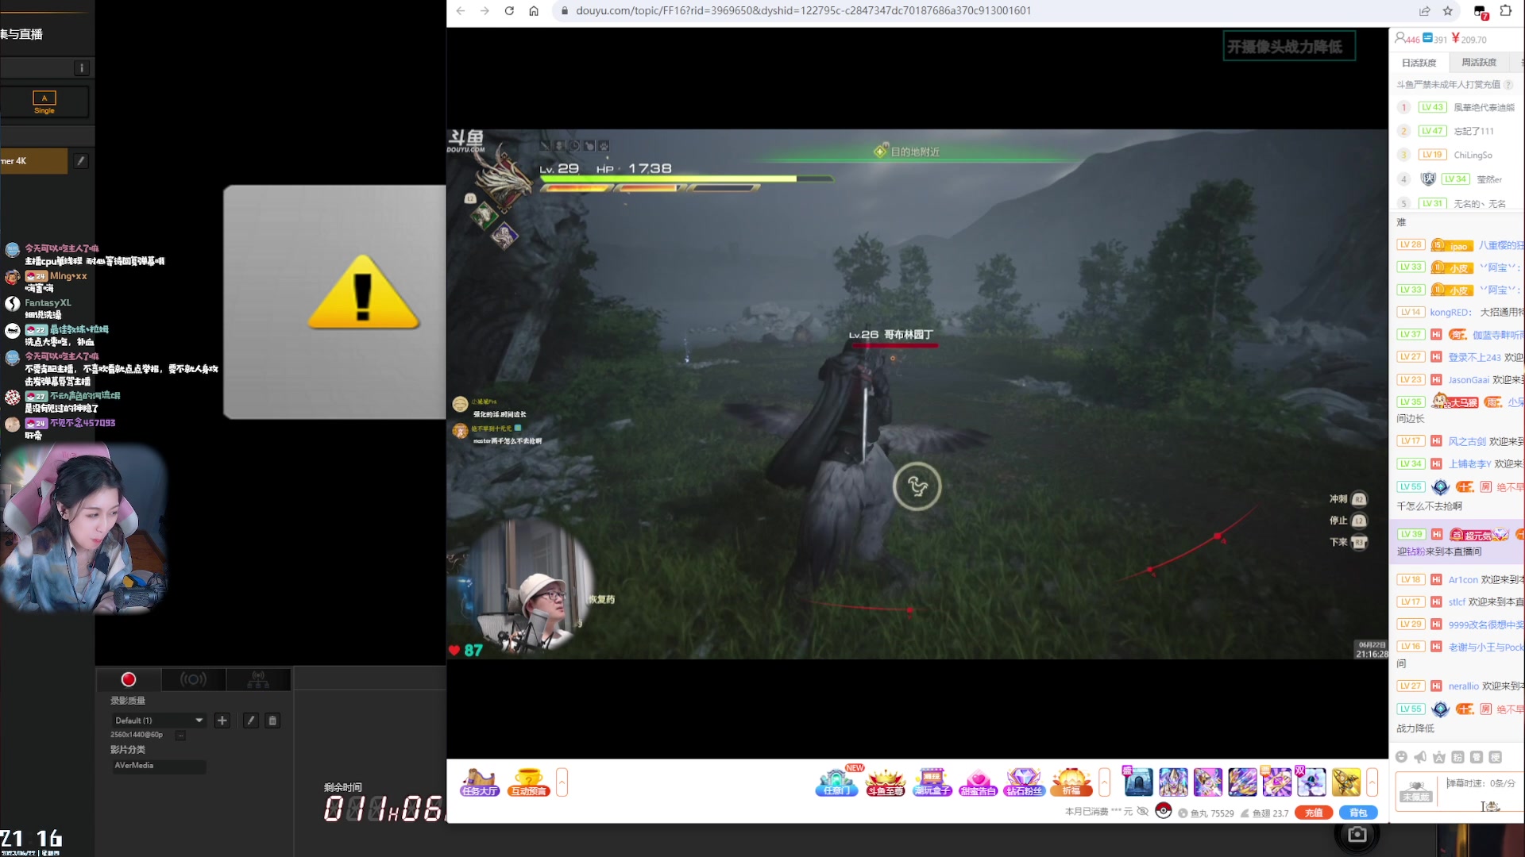This screenshot has width=1525, height=857.
Task: Toggle hidden monthly spending eye icon
Action: (1142, 812)
